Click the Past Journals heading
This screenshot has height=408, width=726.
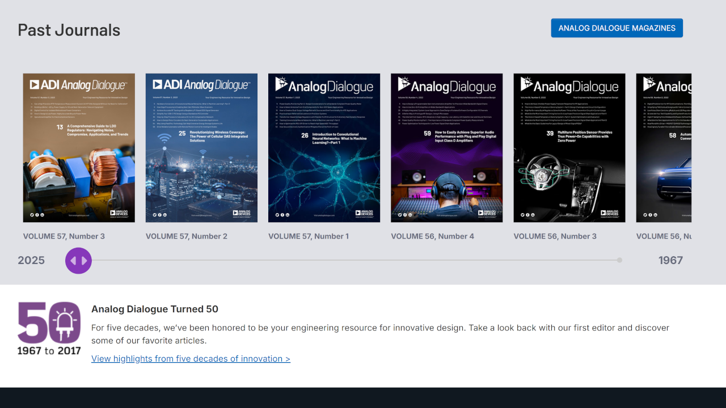69,30
